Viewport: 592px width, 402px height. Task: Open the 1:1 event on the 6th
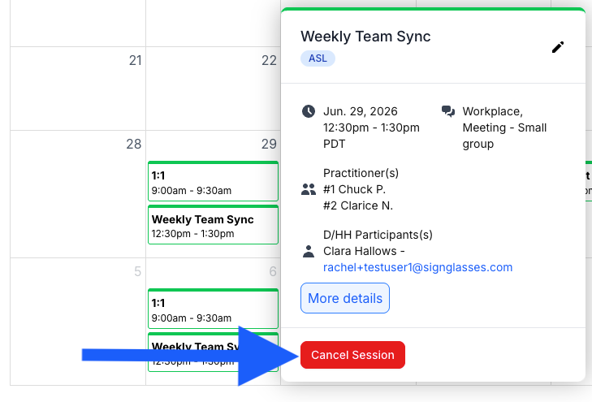[213, 309]
